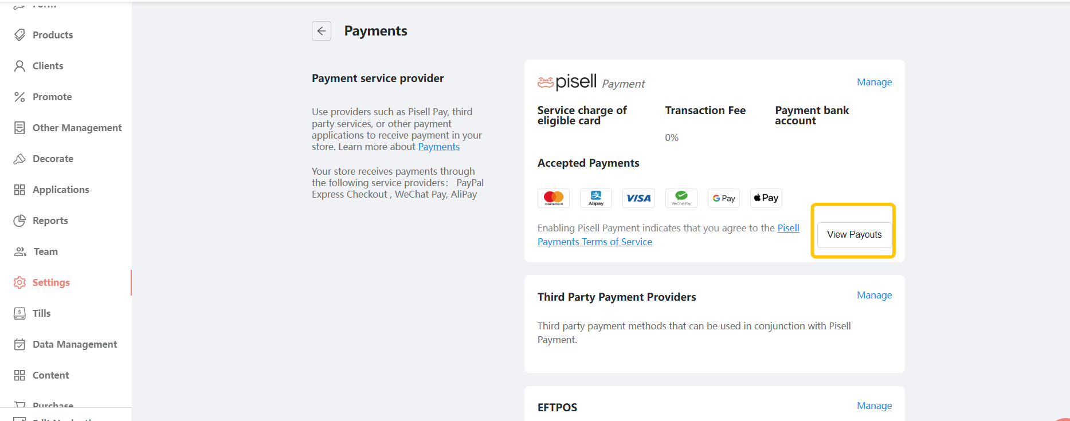Click the Products tag icon in sidebar
The width and height of the screenshot is (1070, 421).
click(x=19, y=35)
